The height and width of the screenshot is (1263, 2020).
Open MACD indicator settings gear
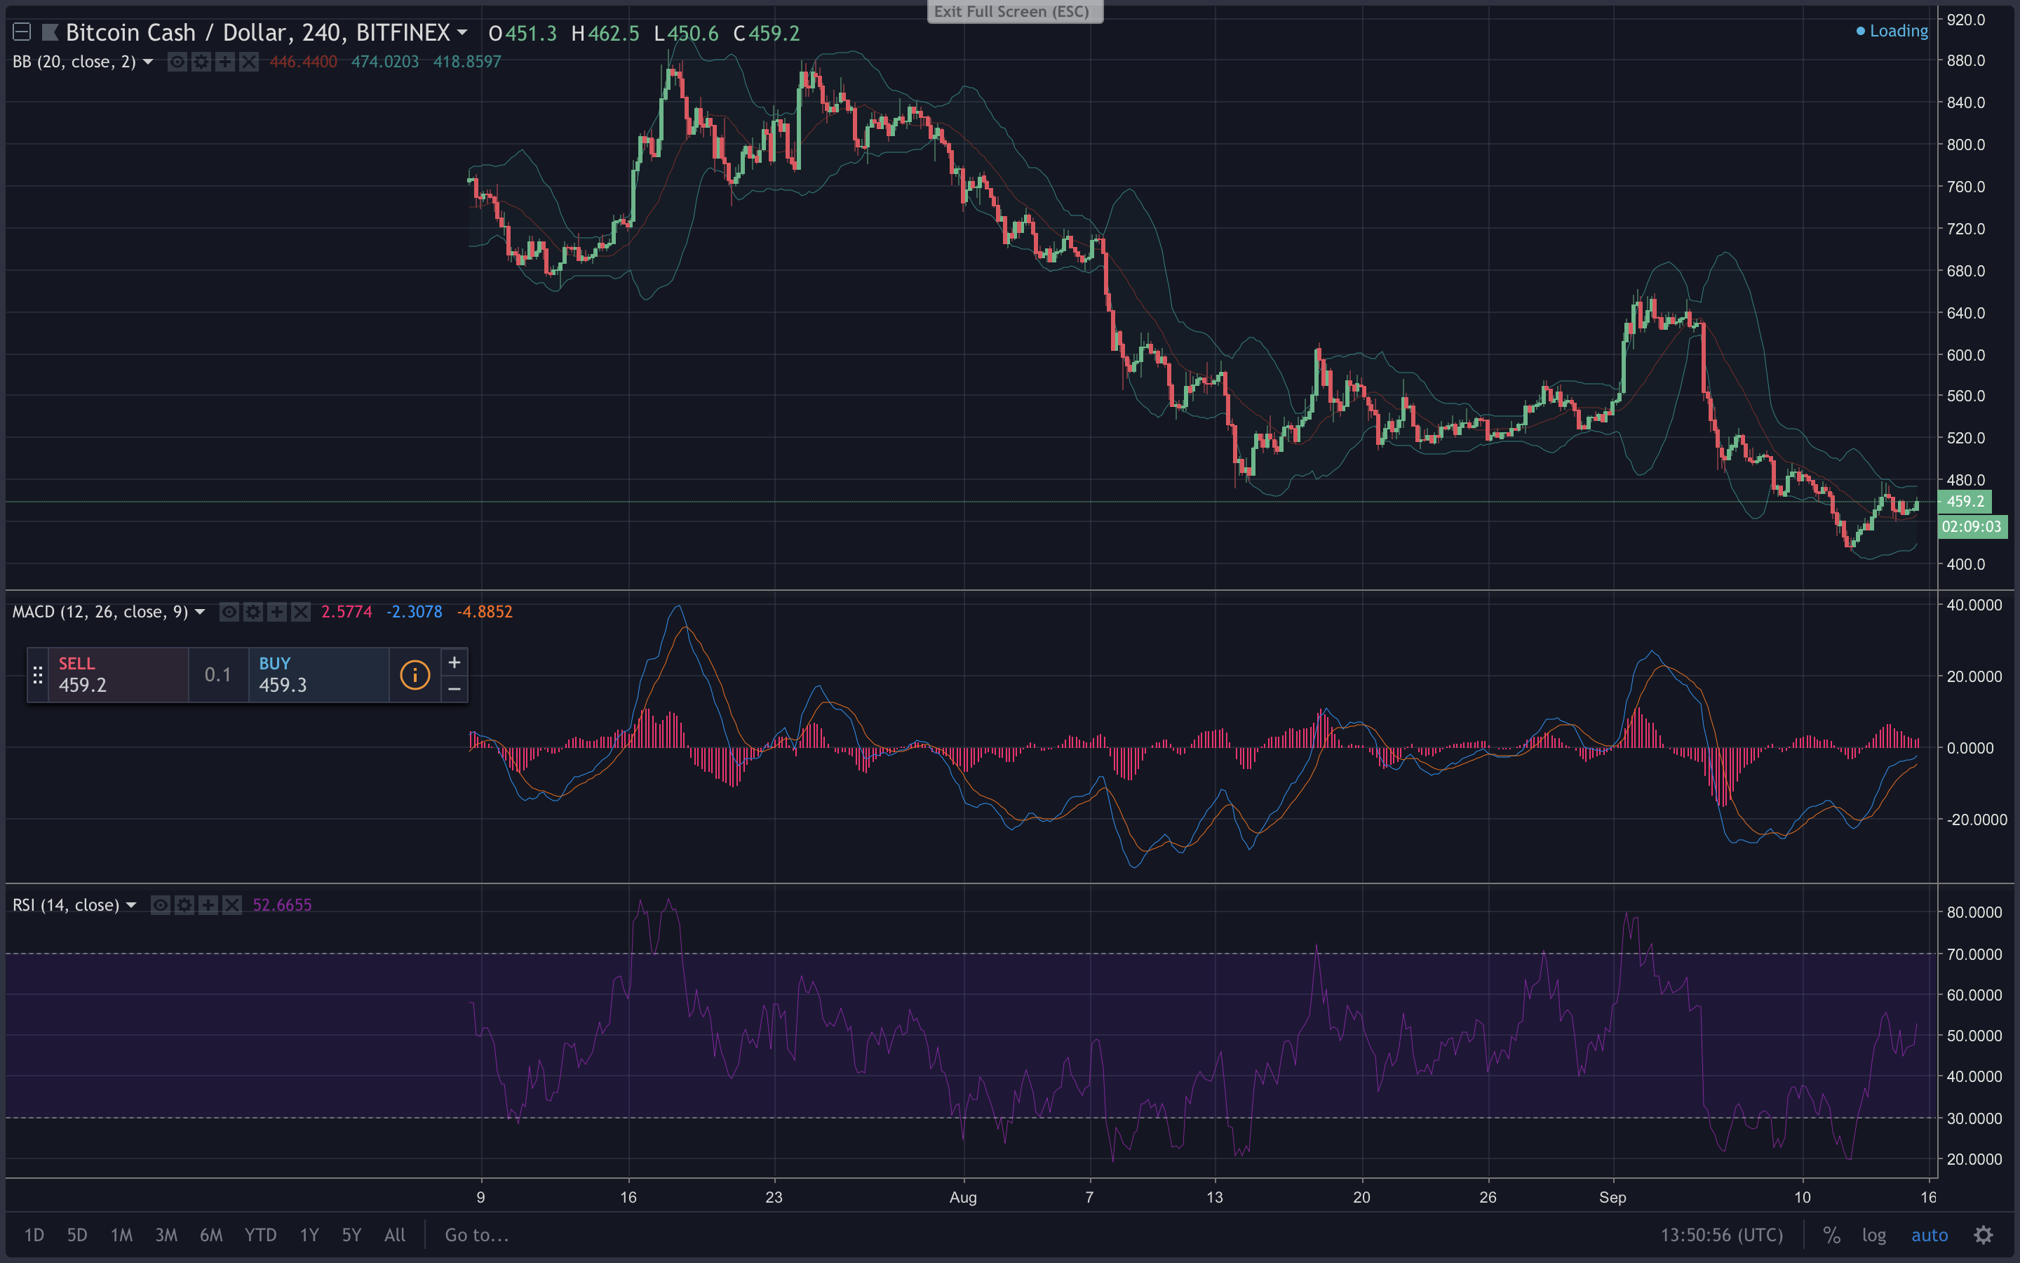(x=253, y=613)
